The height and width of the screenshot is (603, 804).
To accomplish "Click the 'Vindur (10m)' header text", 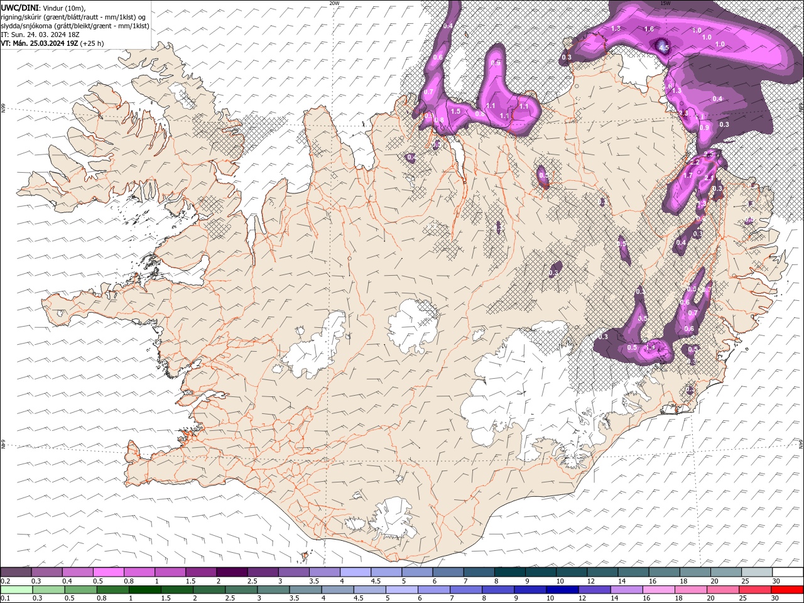I will pos(64,7).
